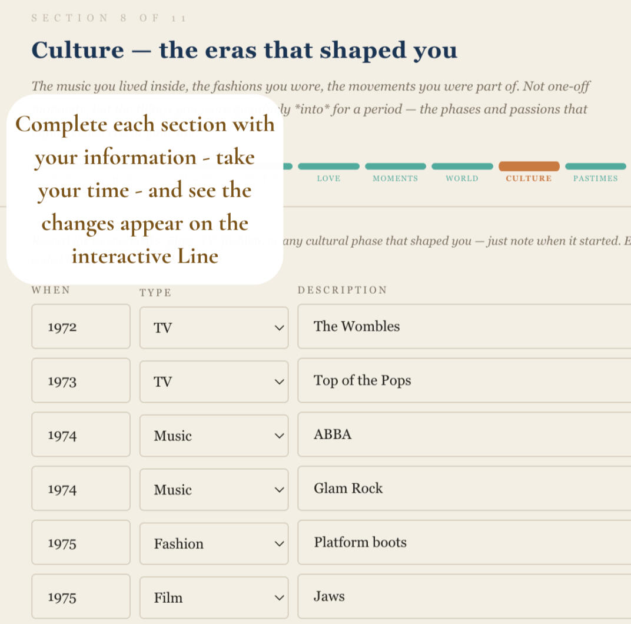Edit the Jaws description field
Screen dimensions: 631x624
464,596
